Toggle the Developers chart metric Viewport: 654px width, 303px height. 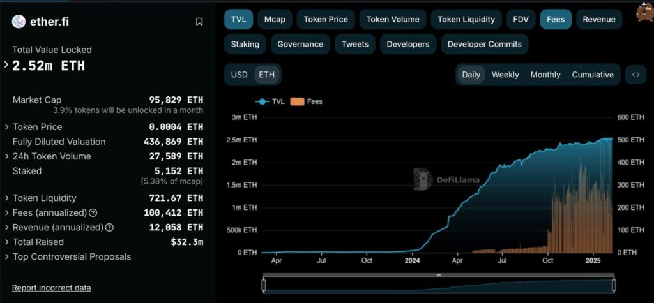408,44
